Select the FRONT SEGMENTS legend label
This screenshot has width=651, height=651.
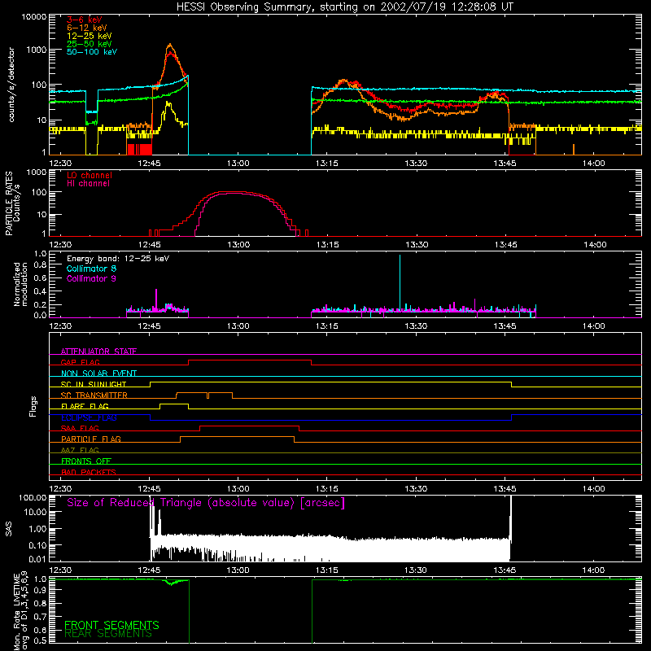point(111,625)
